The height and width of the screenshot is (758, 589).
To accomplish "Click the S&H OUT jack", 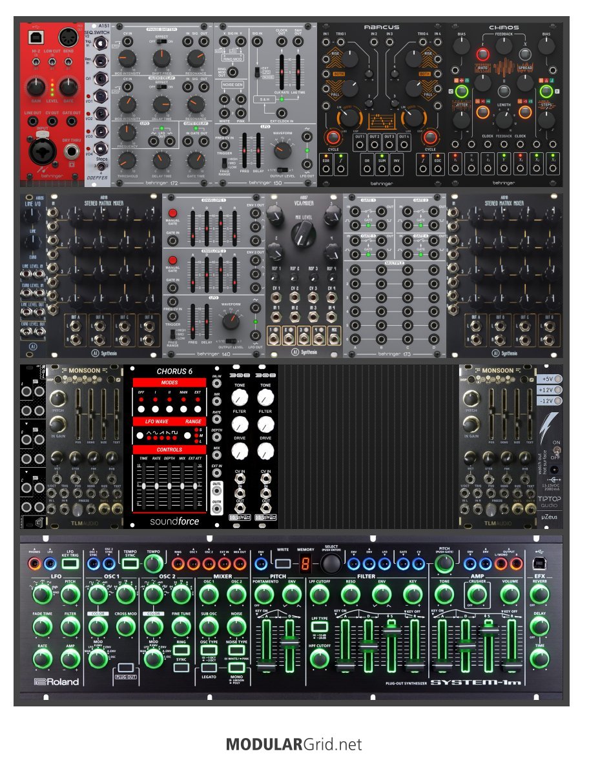I will (298, 41).
